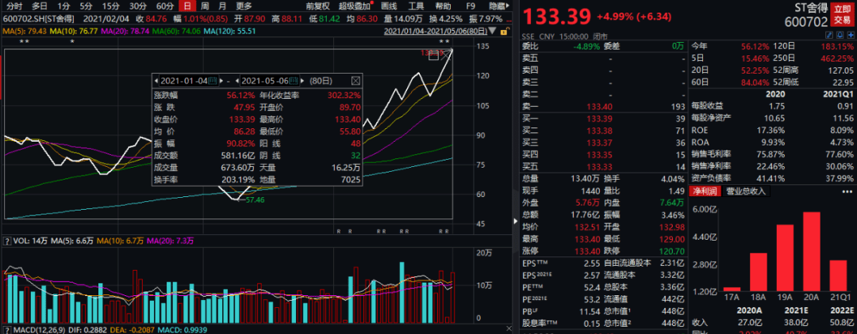The width and height of the screenshot is (857, 334).
Task: Click the 涨停 value 133.40
Action: click(589, 251)
